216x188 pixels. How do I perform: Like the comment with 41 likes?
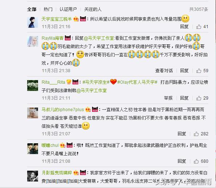pyautogui.click(x=199, y=27)
